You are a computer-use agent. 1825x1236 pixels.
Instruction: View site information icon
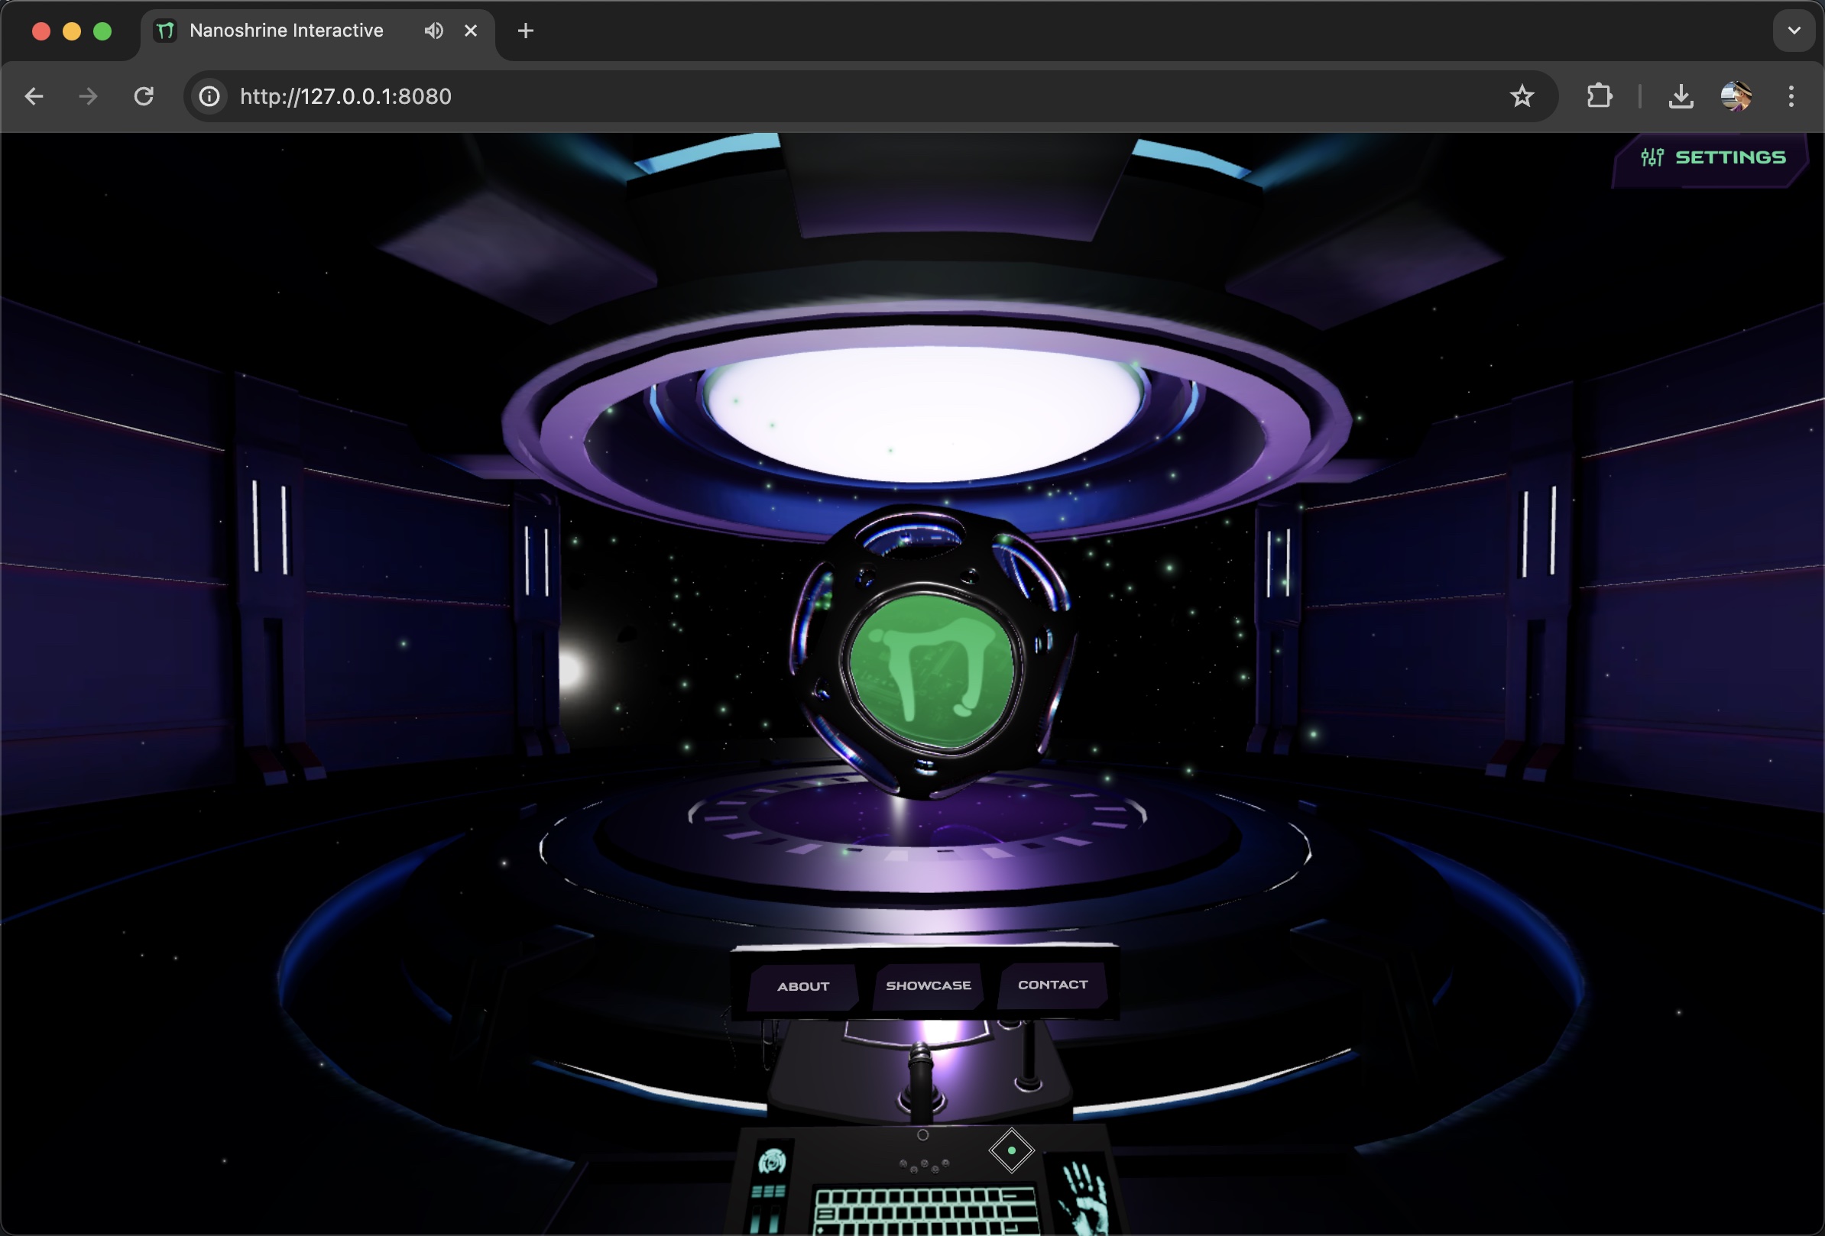209,96
